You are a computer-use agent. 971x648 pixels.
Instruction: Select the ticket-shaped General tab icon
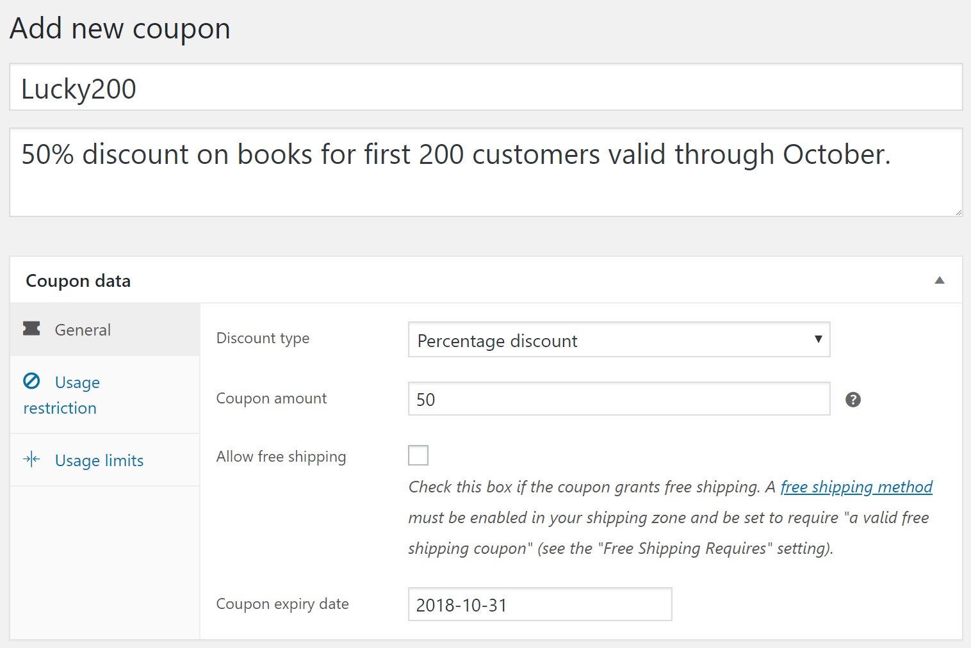tap(32, 328)
